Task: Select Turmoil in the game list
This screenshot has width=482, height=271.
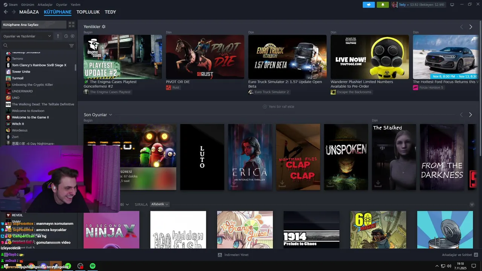Action: tap(18, 78)
